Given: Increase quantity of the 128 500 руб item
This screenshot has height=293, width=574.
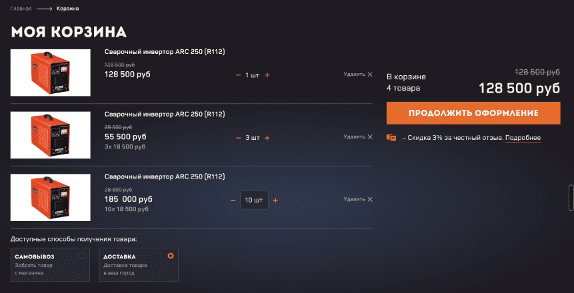Looking at the screenshot, I should point(267,75).
